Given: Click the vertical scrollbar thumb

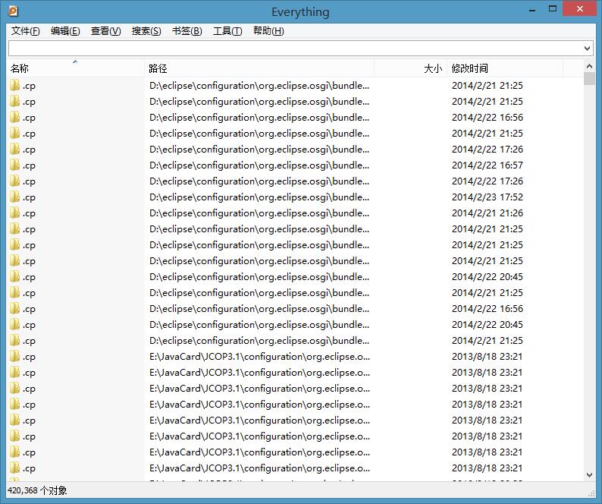Looking at the screenshot, I should tap(590, 80).
